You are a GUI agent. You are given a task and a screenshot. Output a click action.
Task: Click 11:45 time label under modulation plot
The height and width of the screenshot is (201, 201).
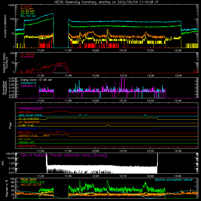pos(68,101)
